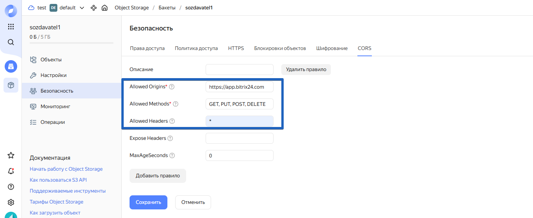The image size is (533, 218).
Task: Open the Шифрование tab
Action: coord(332,48)
